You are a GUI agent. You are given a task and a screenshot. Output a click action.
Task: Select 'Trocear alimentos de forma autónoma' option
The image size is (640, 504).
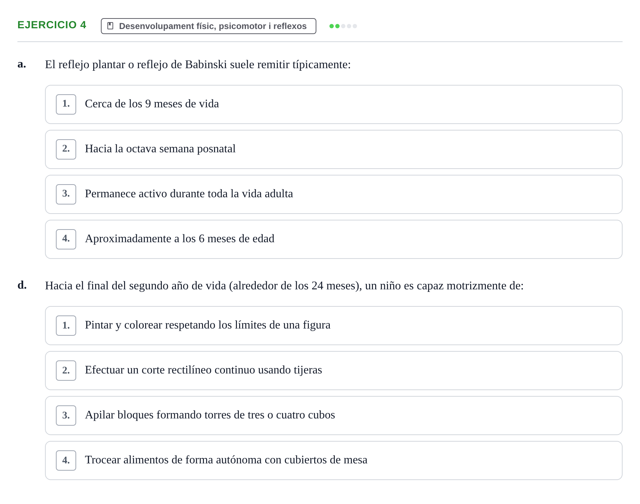point(334,460)
